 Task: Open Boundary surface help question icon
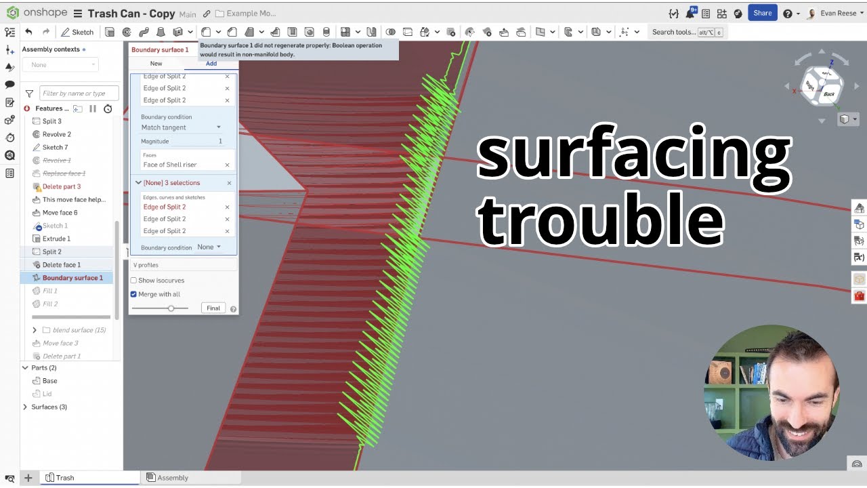(233, 308)
